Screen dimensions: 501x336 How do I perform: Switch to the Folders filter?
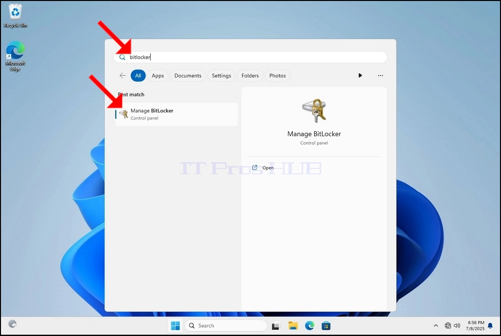pos(250,75)
